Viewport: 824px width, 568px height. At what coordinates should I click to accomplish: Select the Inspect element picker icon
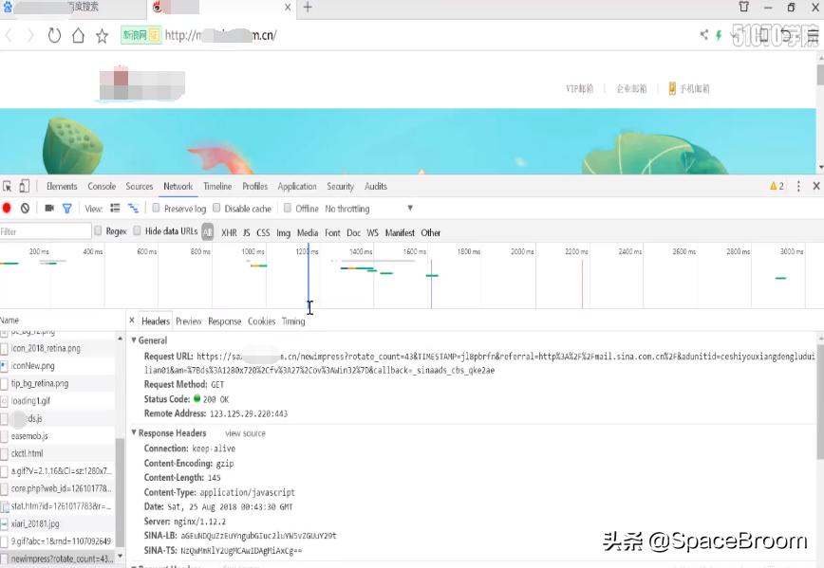(x=9, y=186)
